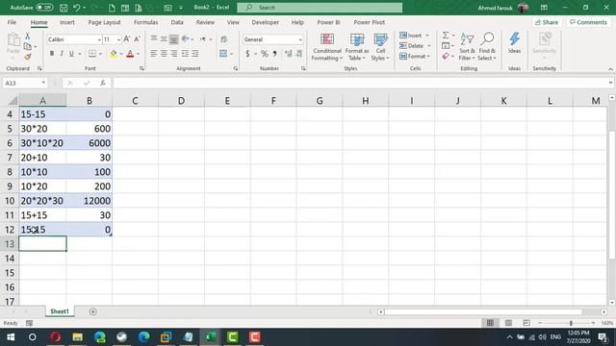Click the Accounting dollar format icon

tap(247, 54)
